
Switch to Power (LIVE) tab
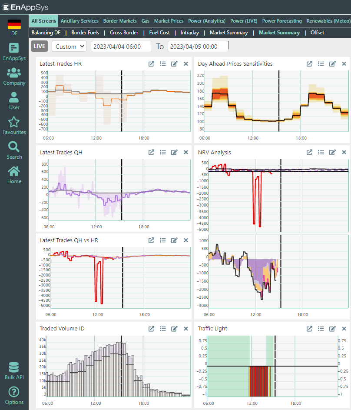coord(244,21)
